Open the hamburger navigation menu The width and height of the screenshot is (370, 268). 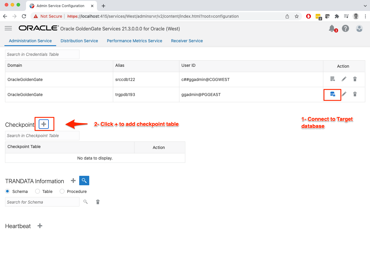(x=8, y=28)
